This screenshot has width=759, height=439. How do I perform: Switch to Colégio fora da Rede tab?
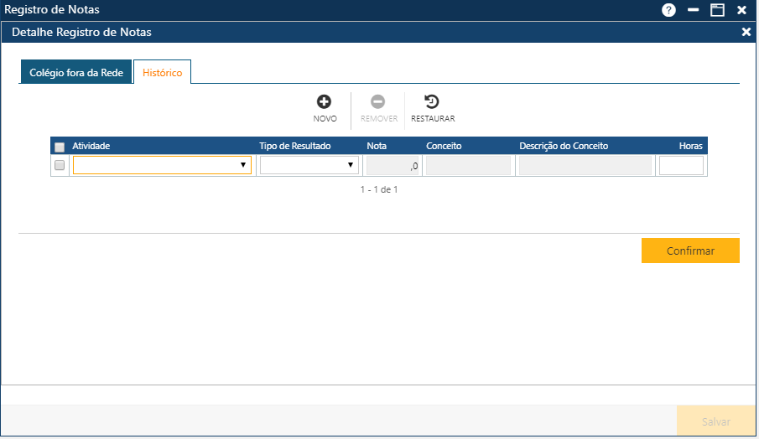[x=76, y=73]
